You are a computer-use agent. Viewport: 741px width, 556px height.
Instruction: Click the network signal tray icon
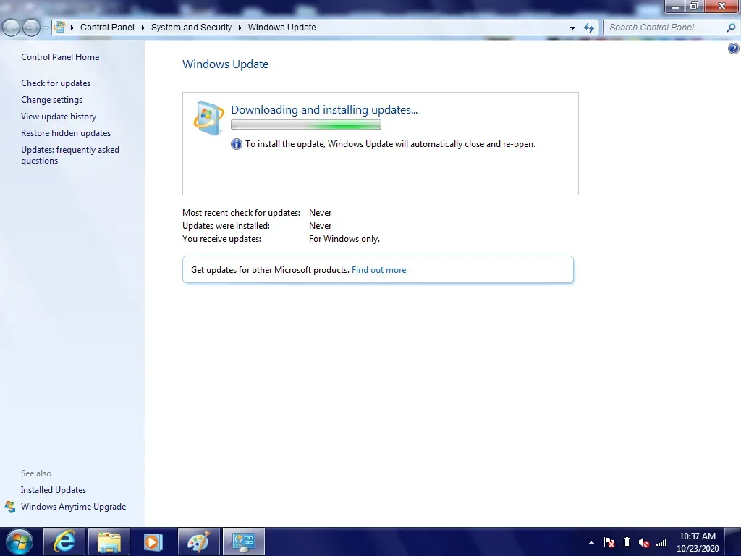661,542
